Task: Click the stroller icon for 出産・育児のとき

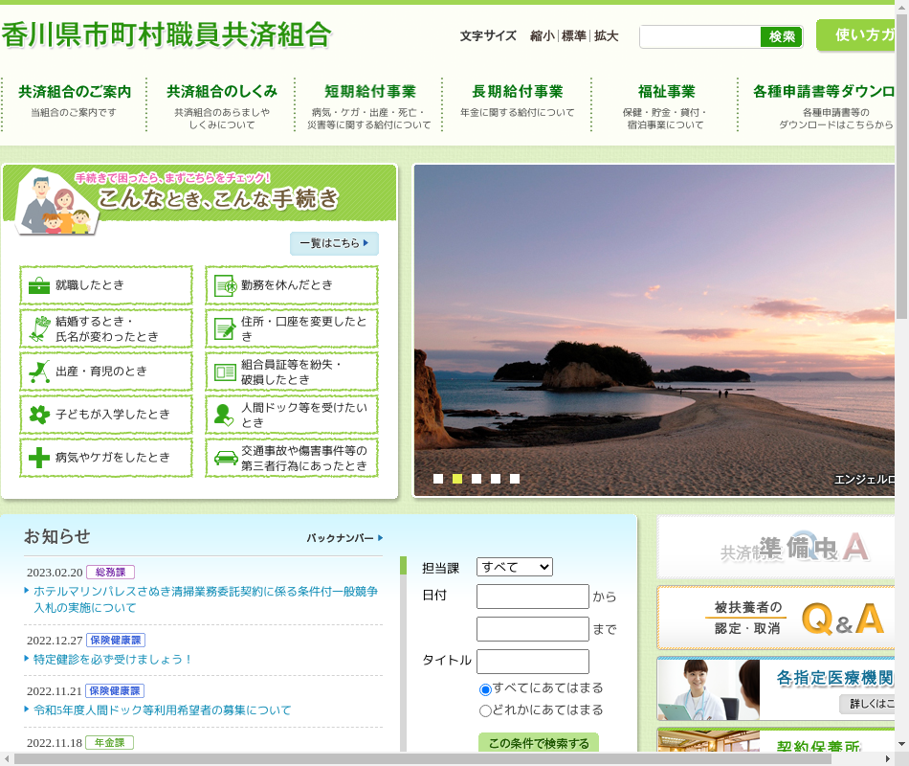Action: (39, 372)
